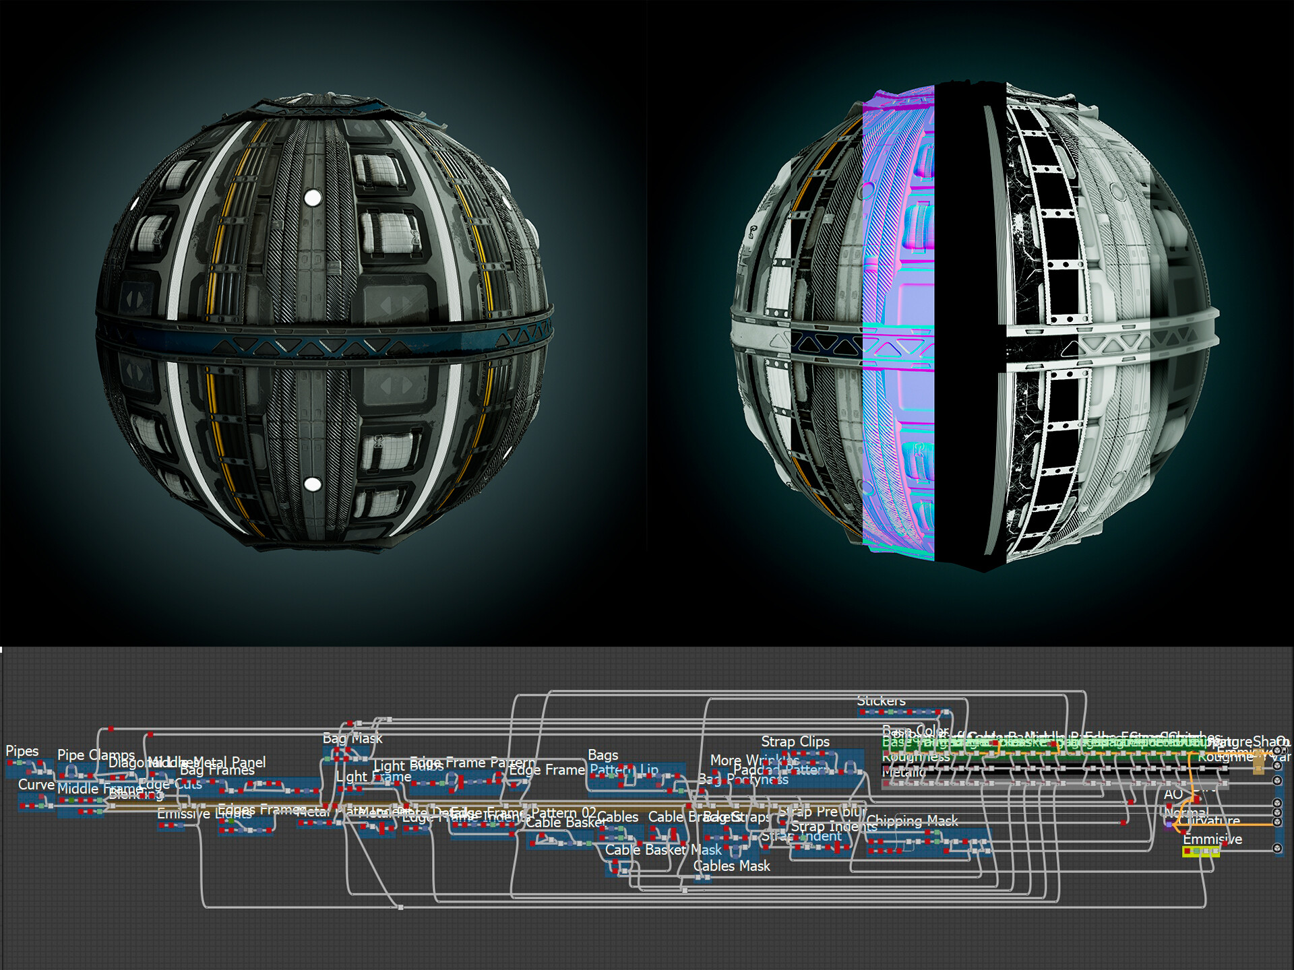Click the green swatch inside the yellow Emmisive node
The height and width of the screenshot is (970, 1294).
point(1196,850)
